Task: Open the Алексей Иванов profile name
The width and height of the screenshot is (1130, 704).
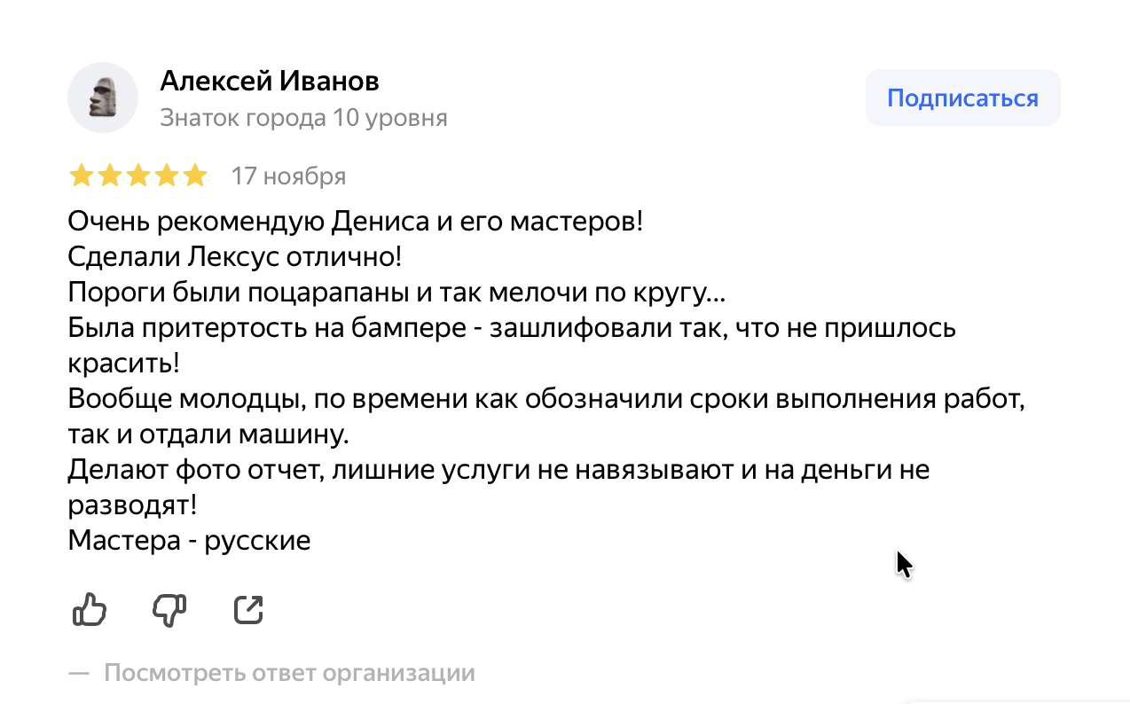Action: [270, 82]
